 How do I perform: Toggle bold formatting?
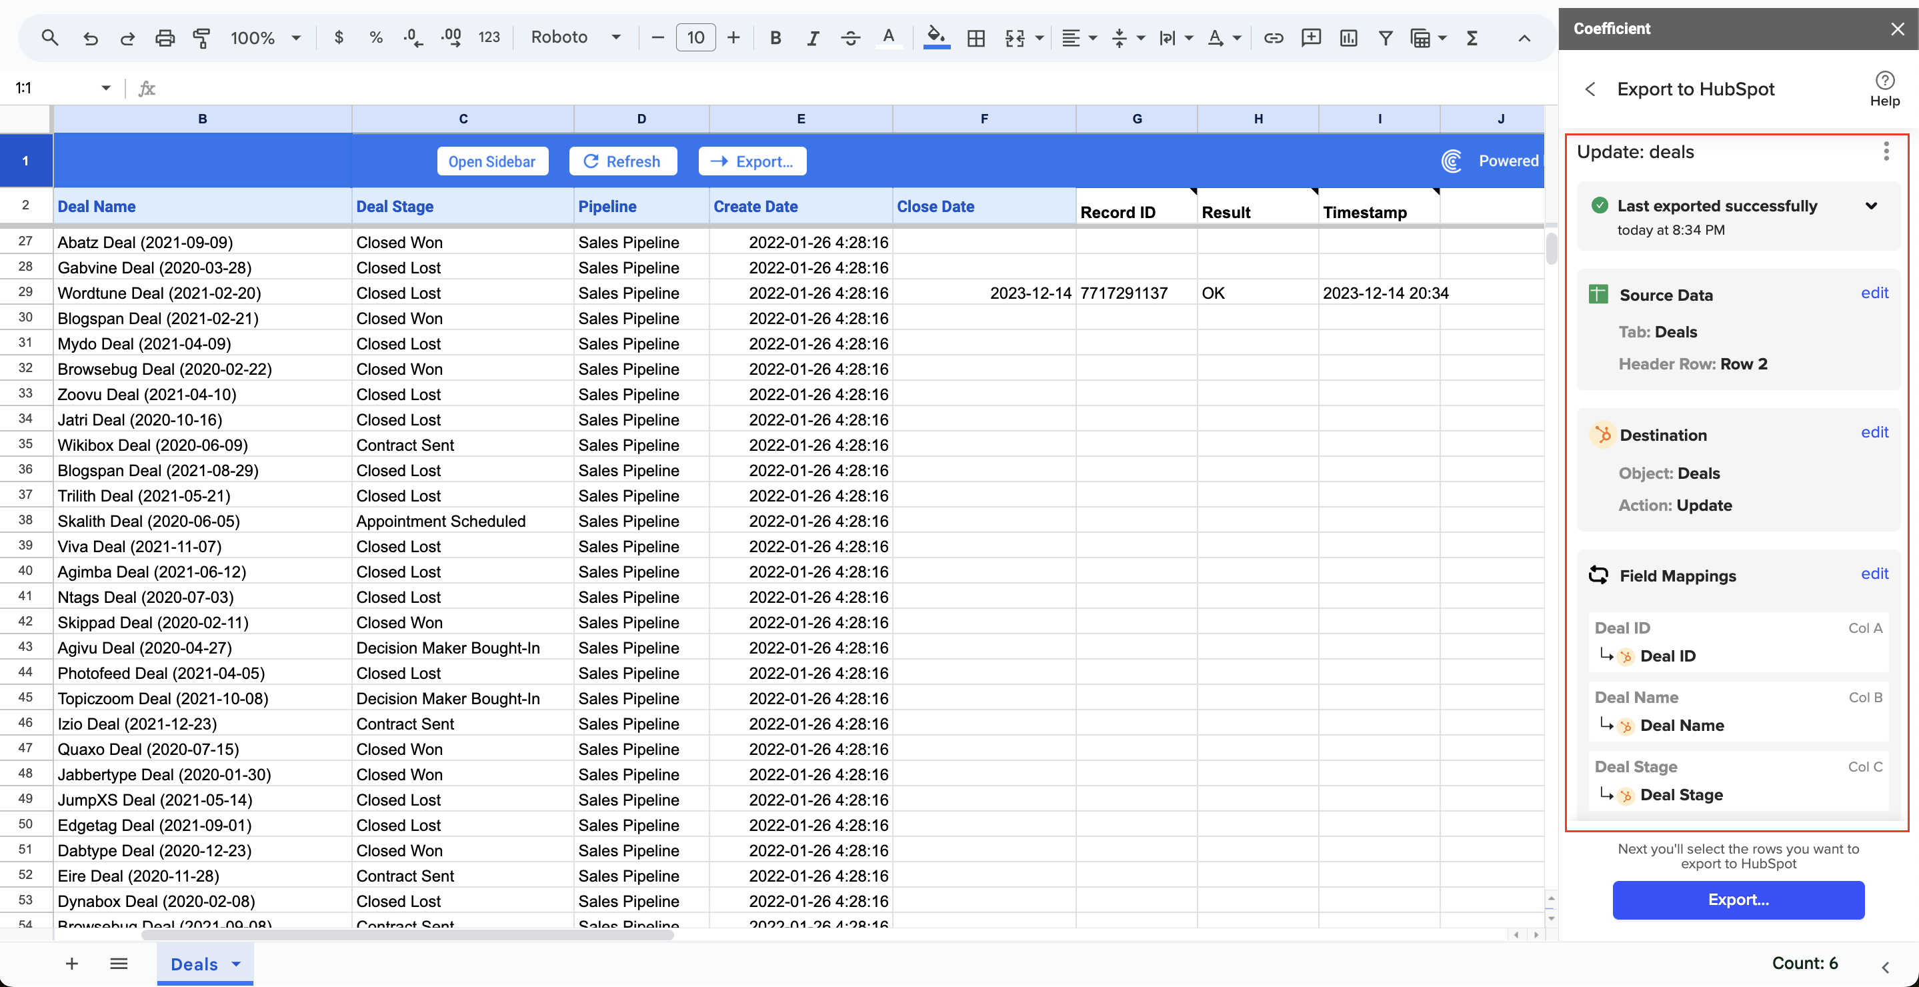click(x=775, y=37)
